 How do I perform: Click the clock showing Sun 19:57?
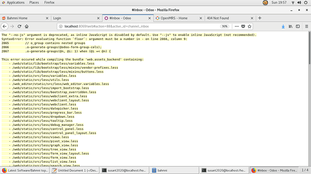(x=279, y=2)
